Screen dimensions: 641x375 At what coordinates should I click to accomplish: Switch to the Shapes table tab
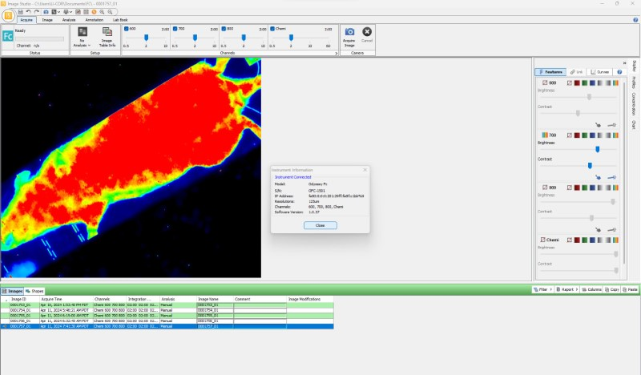coord(34,291)
